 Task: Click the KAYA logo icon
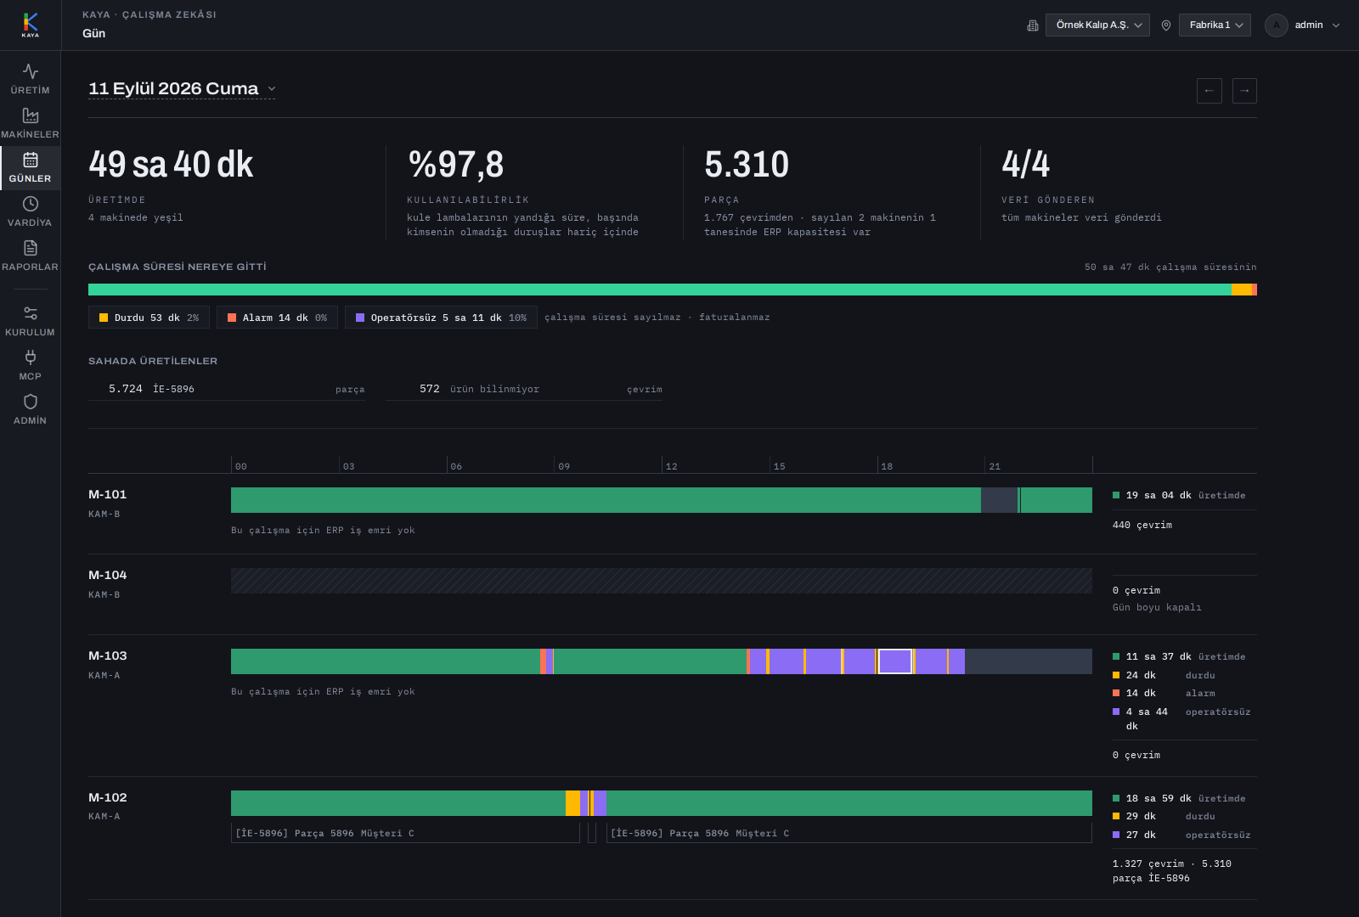(31, 25)
